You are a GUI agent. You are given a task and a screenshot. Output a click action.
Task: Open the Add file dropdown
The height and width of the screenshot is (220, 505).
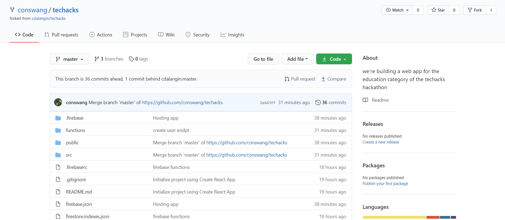click(297, 59)
